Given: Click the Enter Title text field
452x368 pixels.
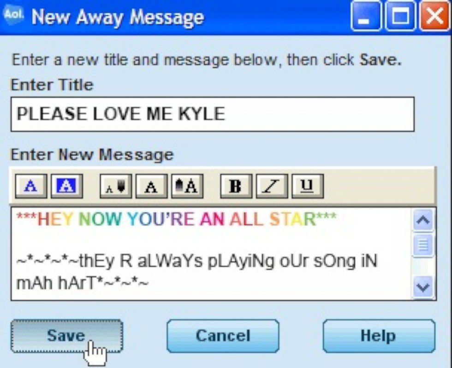Looking at the screenshot, I should click(213, 114).
